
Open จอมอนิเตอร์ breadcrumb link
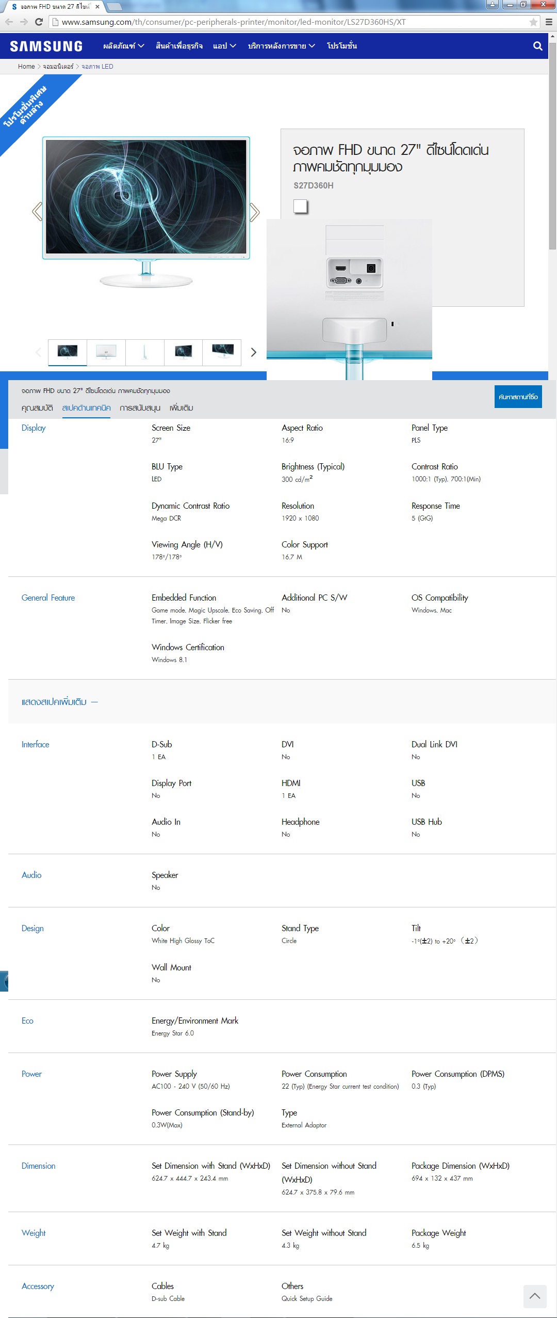58,67
